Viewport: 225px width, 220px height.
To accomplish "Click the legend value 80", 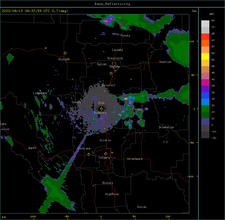I will [213, 21].
